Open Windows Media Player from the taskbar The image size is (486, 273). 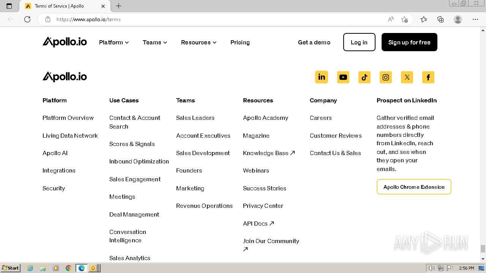click(x=56, y=268)
